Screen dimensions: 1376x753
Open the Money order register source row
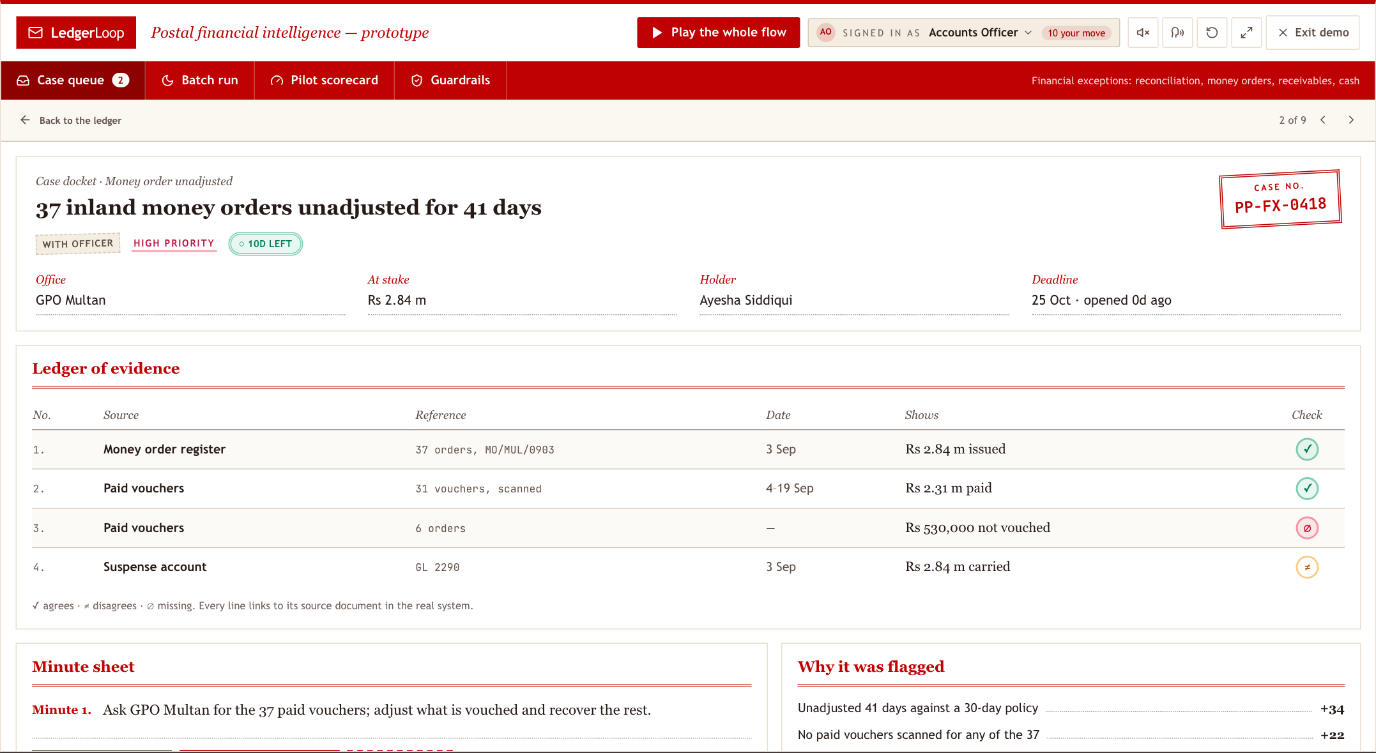pyautogui.click(x=688, y=450)
